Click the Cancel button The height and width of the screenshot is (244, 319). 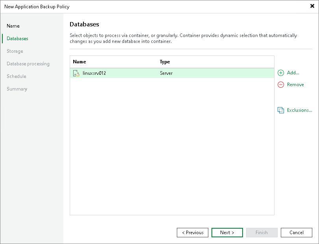coord(296,233)
